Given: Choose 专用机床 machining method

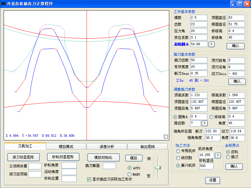Looking at the screenshot, I should coord(178,151).
